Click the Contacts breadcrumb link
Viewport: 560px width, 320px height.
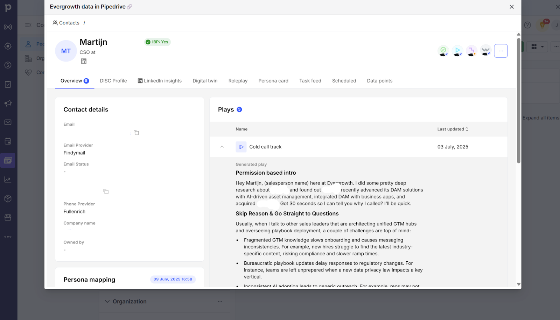coord(69,23)
